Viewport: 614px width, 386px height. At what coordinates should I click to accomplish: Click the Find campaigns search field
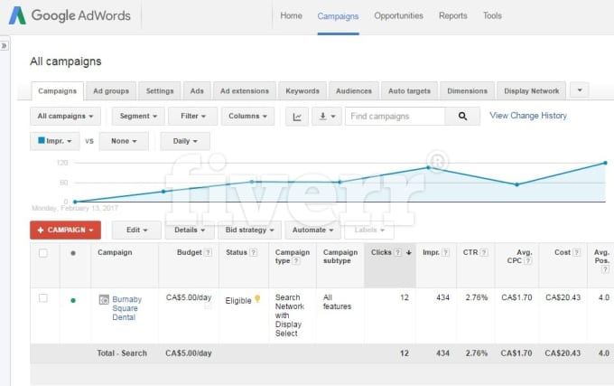[x=395, y=117]
